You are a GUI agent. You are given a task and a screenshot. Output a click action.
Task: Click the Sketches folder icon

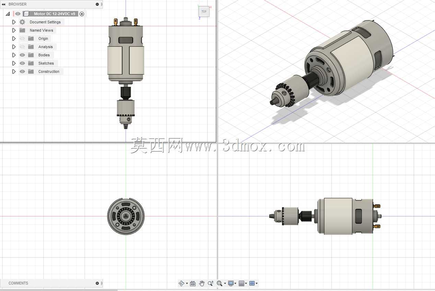31,63
